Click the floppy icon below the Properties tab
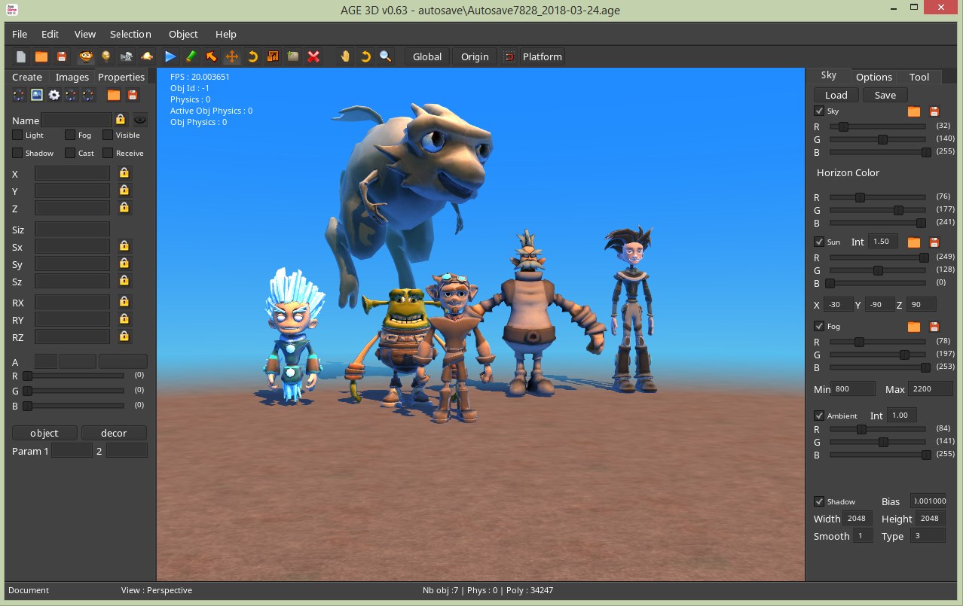The image size is (963, 606). [133, 95]
